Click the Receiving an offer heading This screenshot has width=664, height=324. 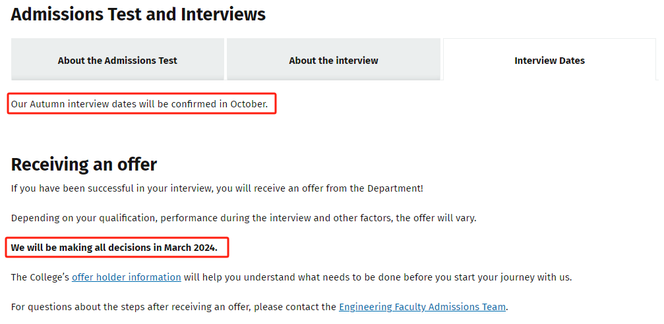[x=84, y=164]
